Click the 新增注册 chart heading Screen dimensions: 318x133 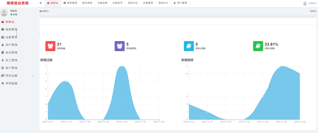47,60
